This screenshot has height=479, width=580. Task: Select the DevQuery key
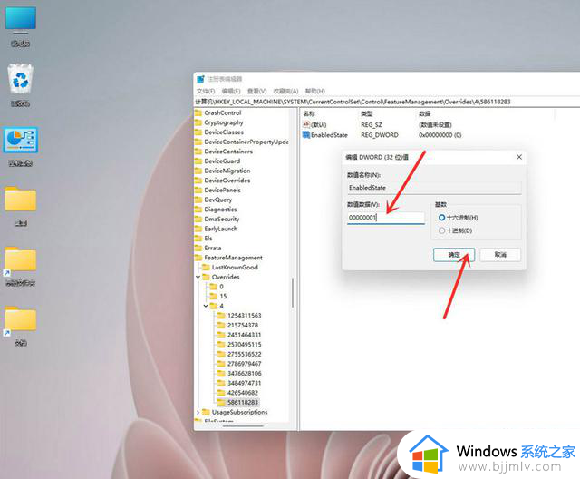pyautogui.click(x=218, y=200)
